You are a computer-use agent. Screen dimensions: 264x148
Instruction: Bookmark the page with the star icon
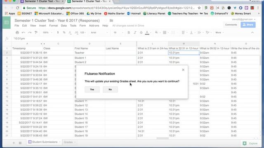(199, 8)
